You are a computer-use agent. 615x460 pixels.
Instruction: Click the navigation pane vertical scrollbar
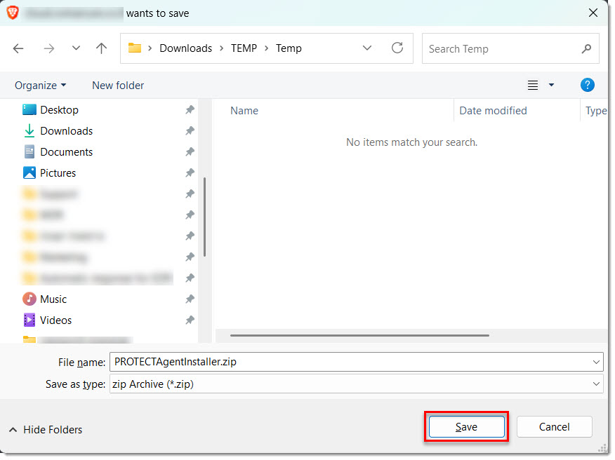coord(206,219)
